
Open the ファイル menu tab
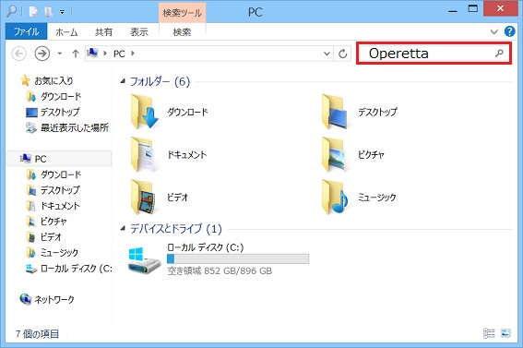click(27, 31)
